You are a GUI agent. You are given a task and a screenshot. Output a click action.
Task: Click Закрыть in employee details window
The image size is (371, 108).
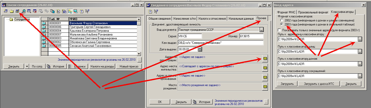point(181,102)
